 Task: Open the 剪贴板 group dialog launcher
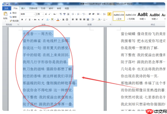coord(18,25)
